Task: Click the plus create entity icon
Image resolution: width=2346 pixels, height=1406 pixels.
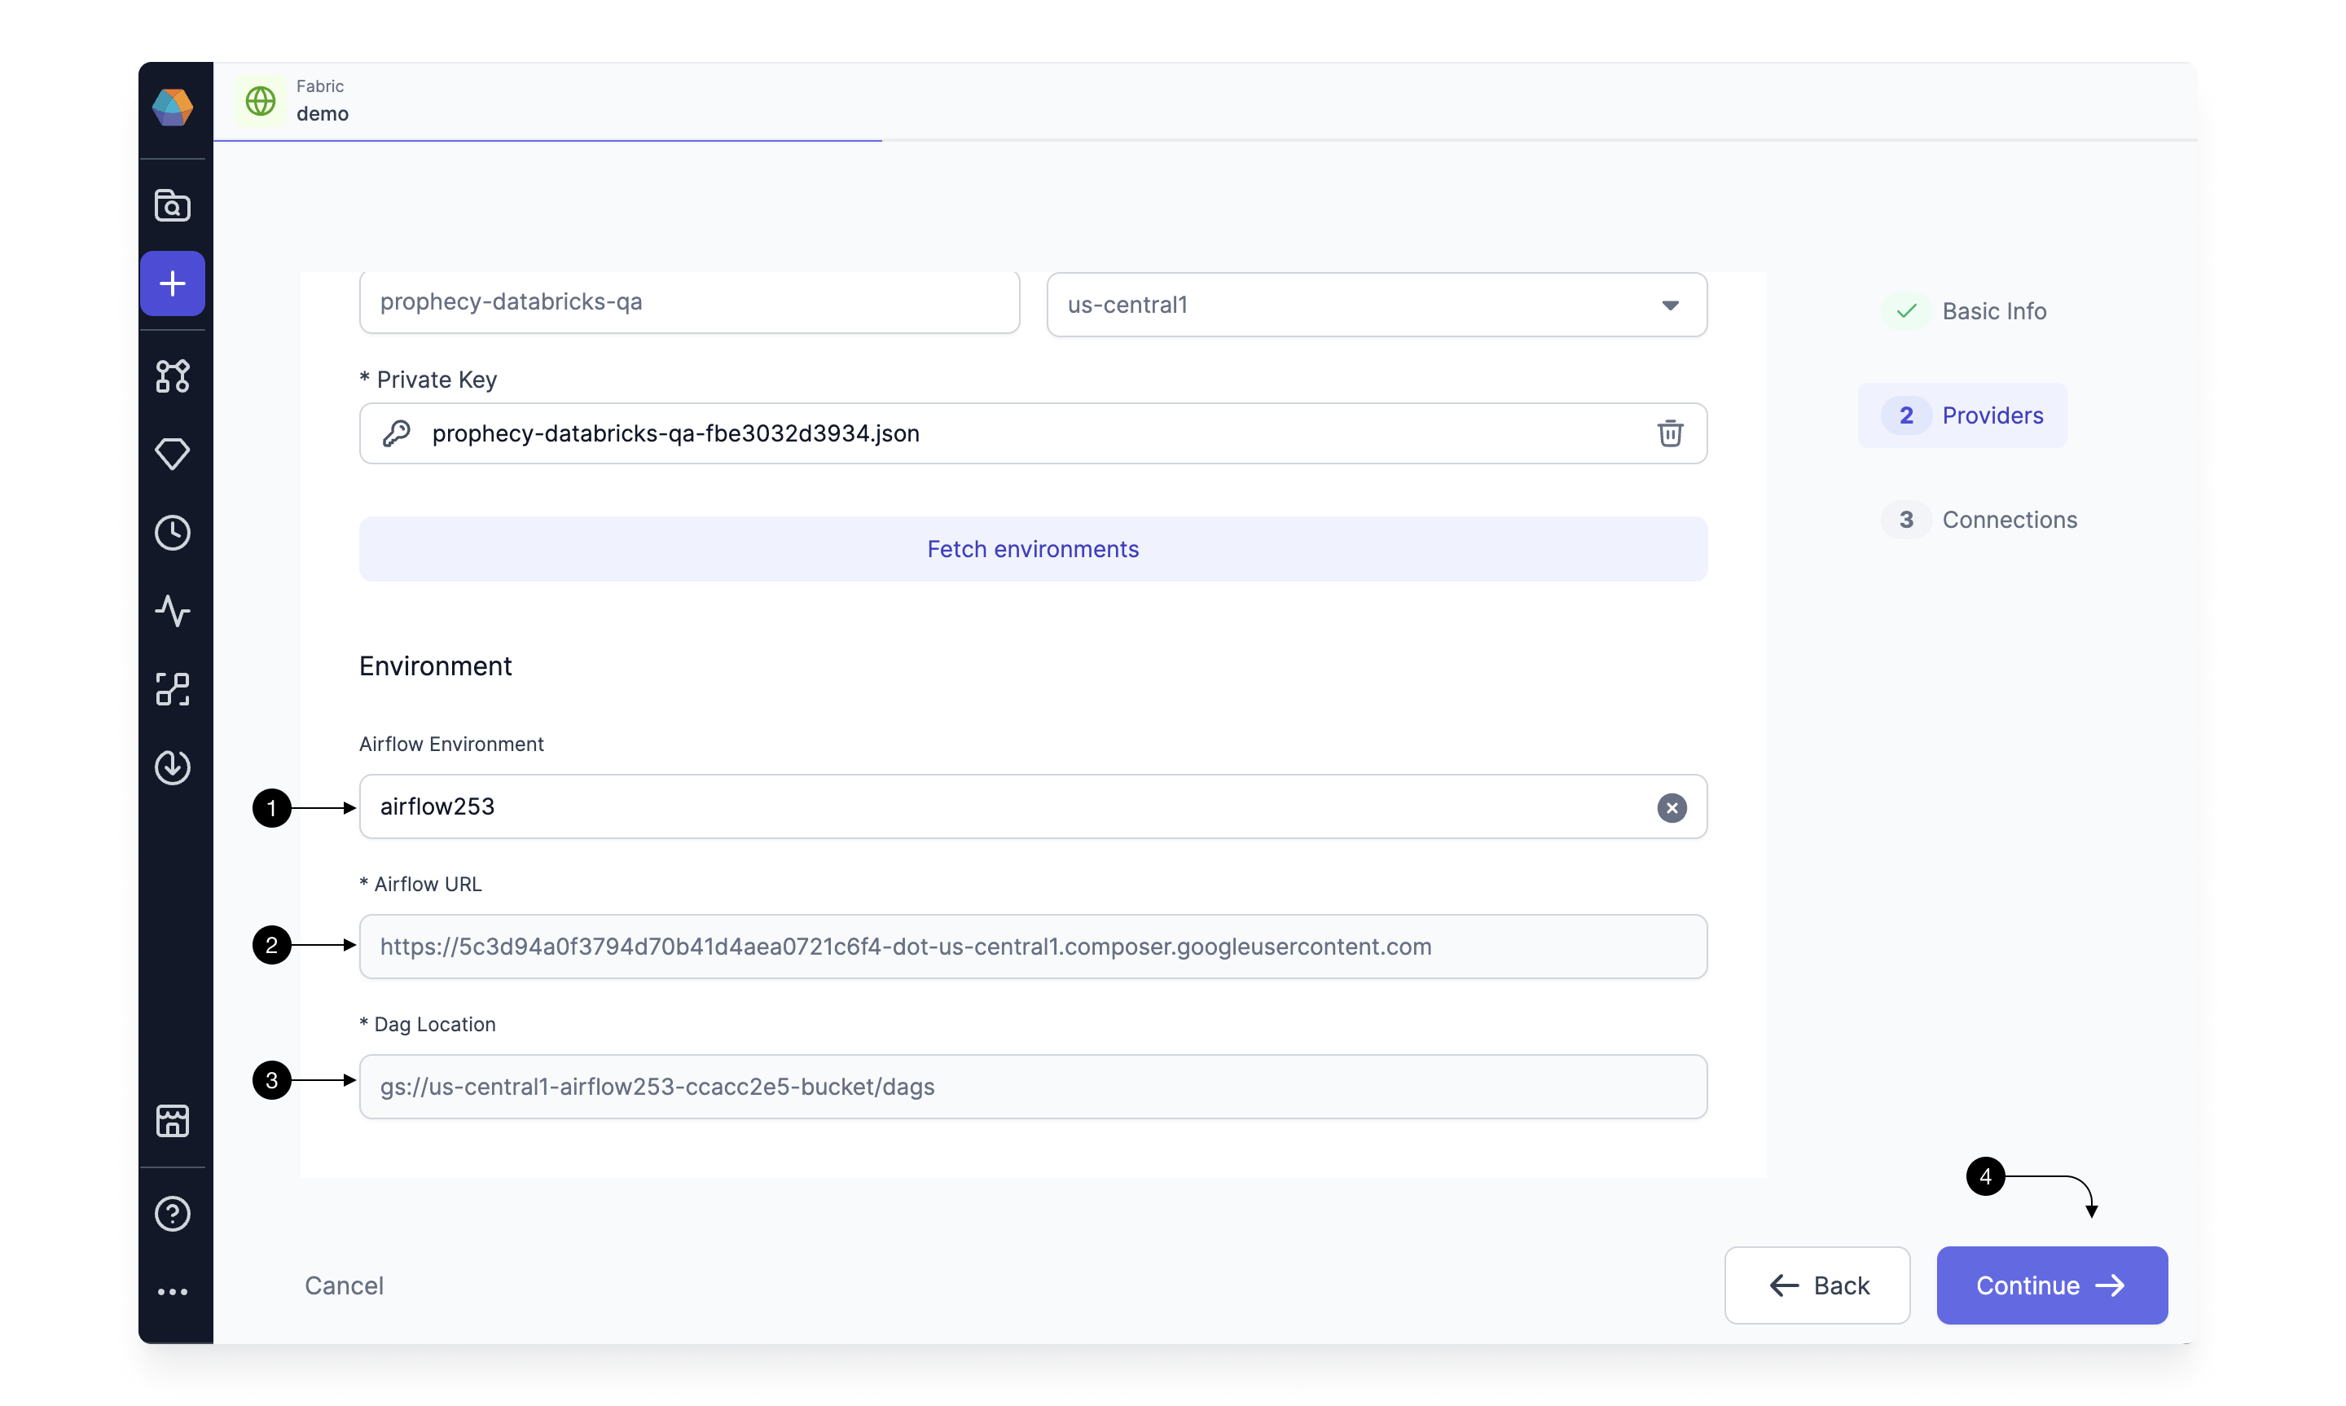Action: coord(173,283)
